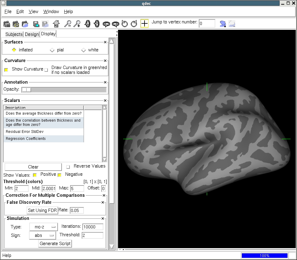Screen dimensions: 297x260
Task: Switch to the Design tab
Action: pyautogui.click(x=32, y=34)
